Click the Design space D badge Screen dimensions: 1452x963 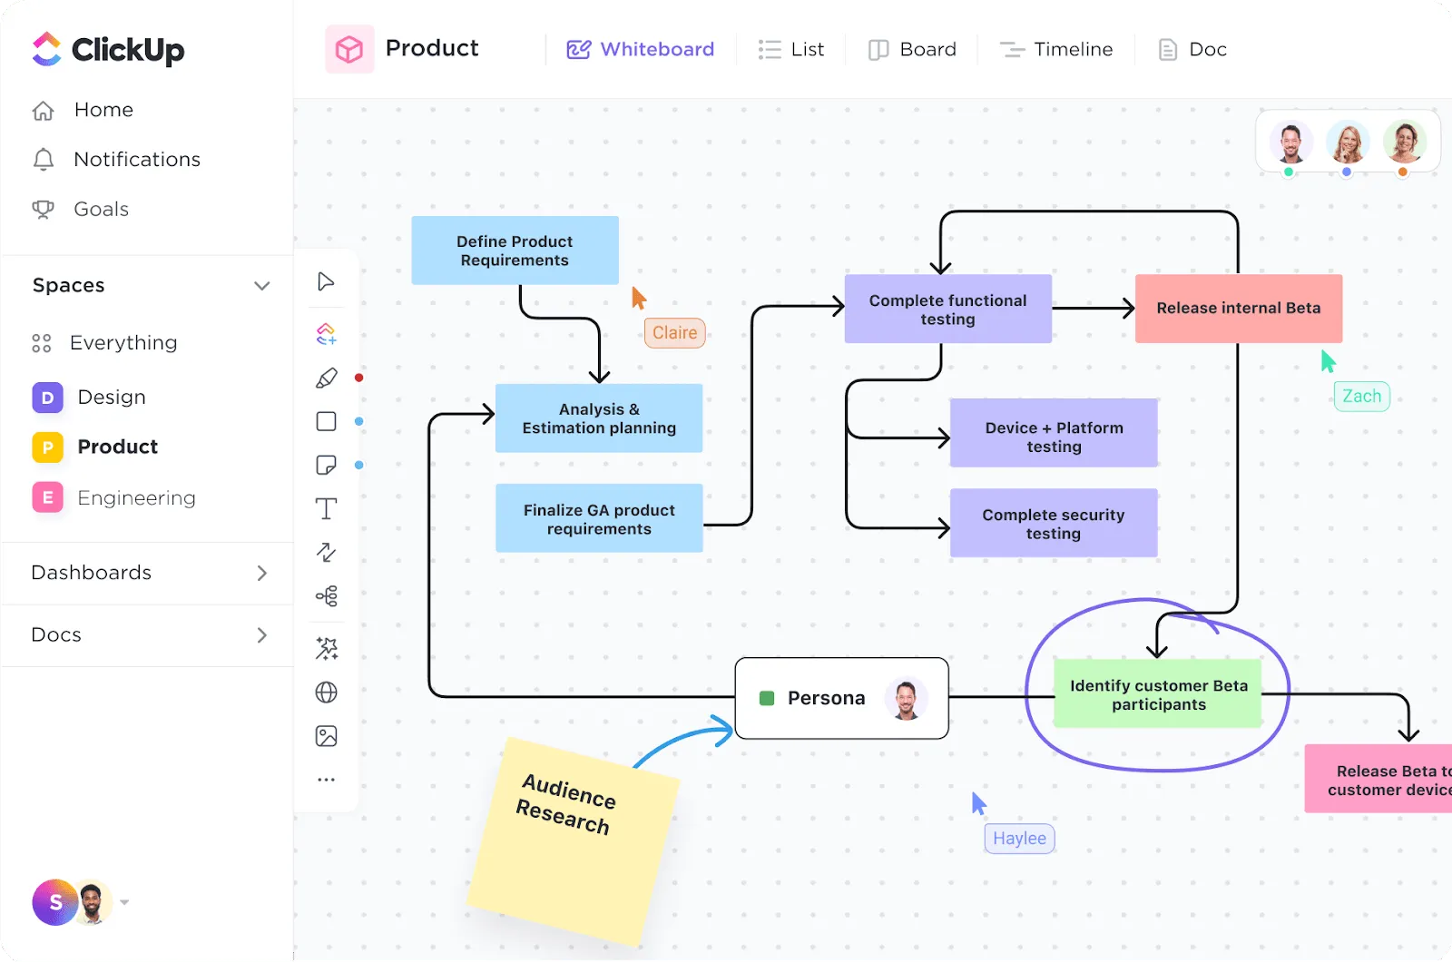pyautogui.click(x=47, y=398)
